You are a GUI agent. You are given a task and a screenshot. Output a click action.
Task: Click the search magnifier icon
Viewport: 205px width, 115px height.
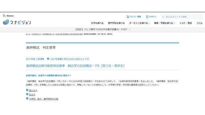click(163, 17)
